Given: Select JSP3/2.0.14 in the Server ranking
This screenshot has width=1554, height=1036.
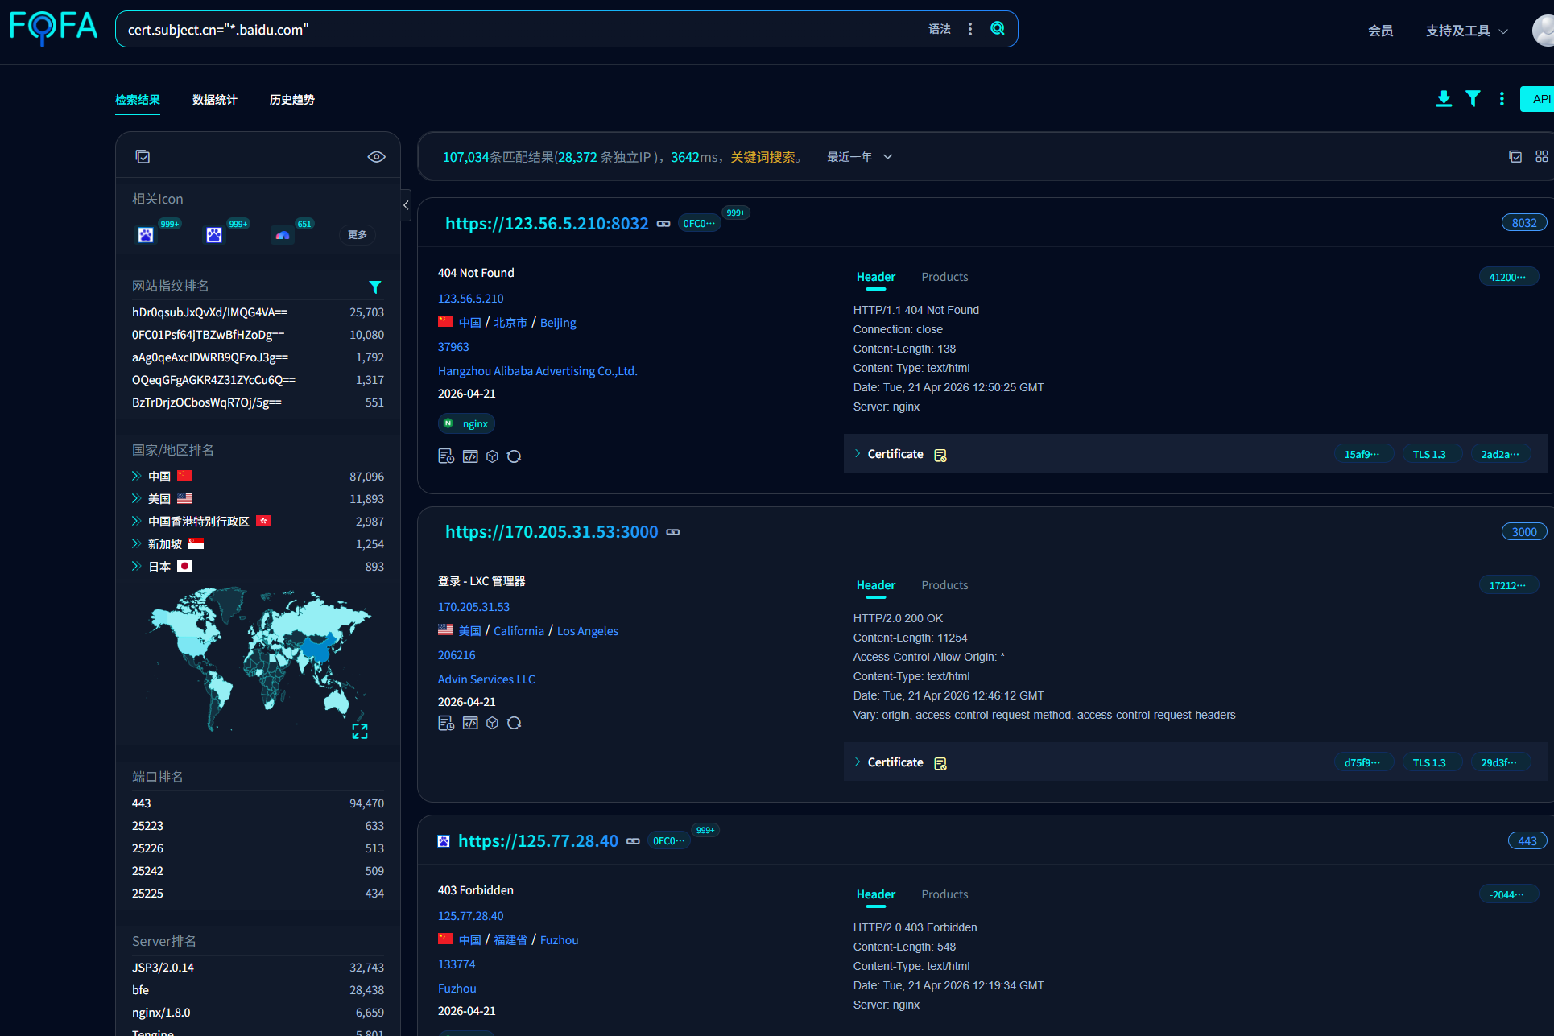Looking at the screenshot, I should [x=258, y=968].
